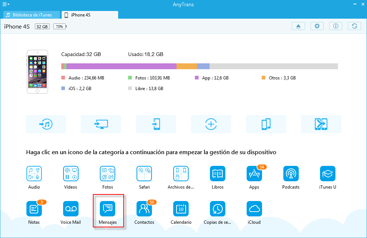Click the 32 GB capacity badge

(x=42, y=26)
